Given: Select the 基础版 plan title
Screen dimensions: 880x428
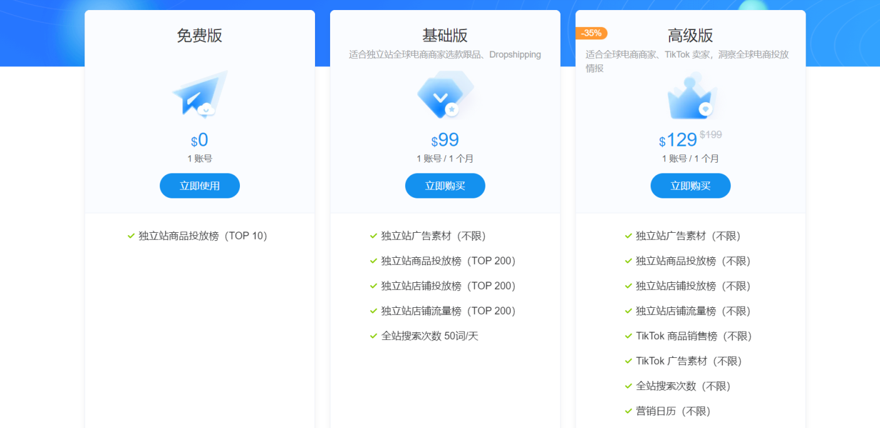Looking at the screenshot, I should point(445,36).
